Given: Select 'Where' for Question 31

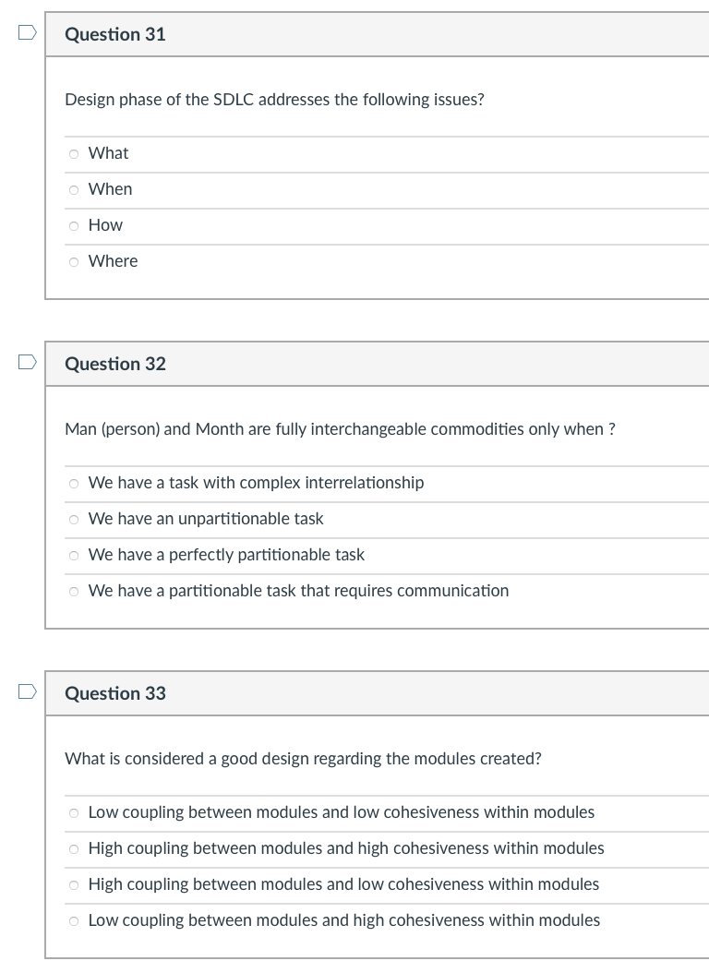Looking at the screenshot, I should 73,261.
